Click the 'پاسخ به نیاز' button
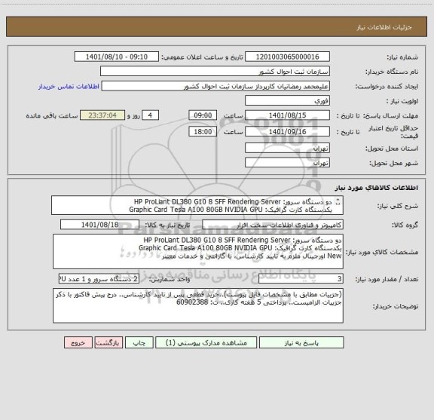This screenshot has height=420, width=434. pos(301,342)
